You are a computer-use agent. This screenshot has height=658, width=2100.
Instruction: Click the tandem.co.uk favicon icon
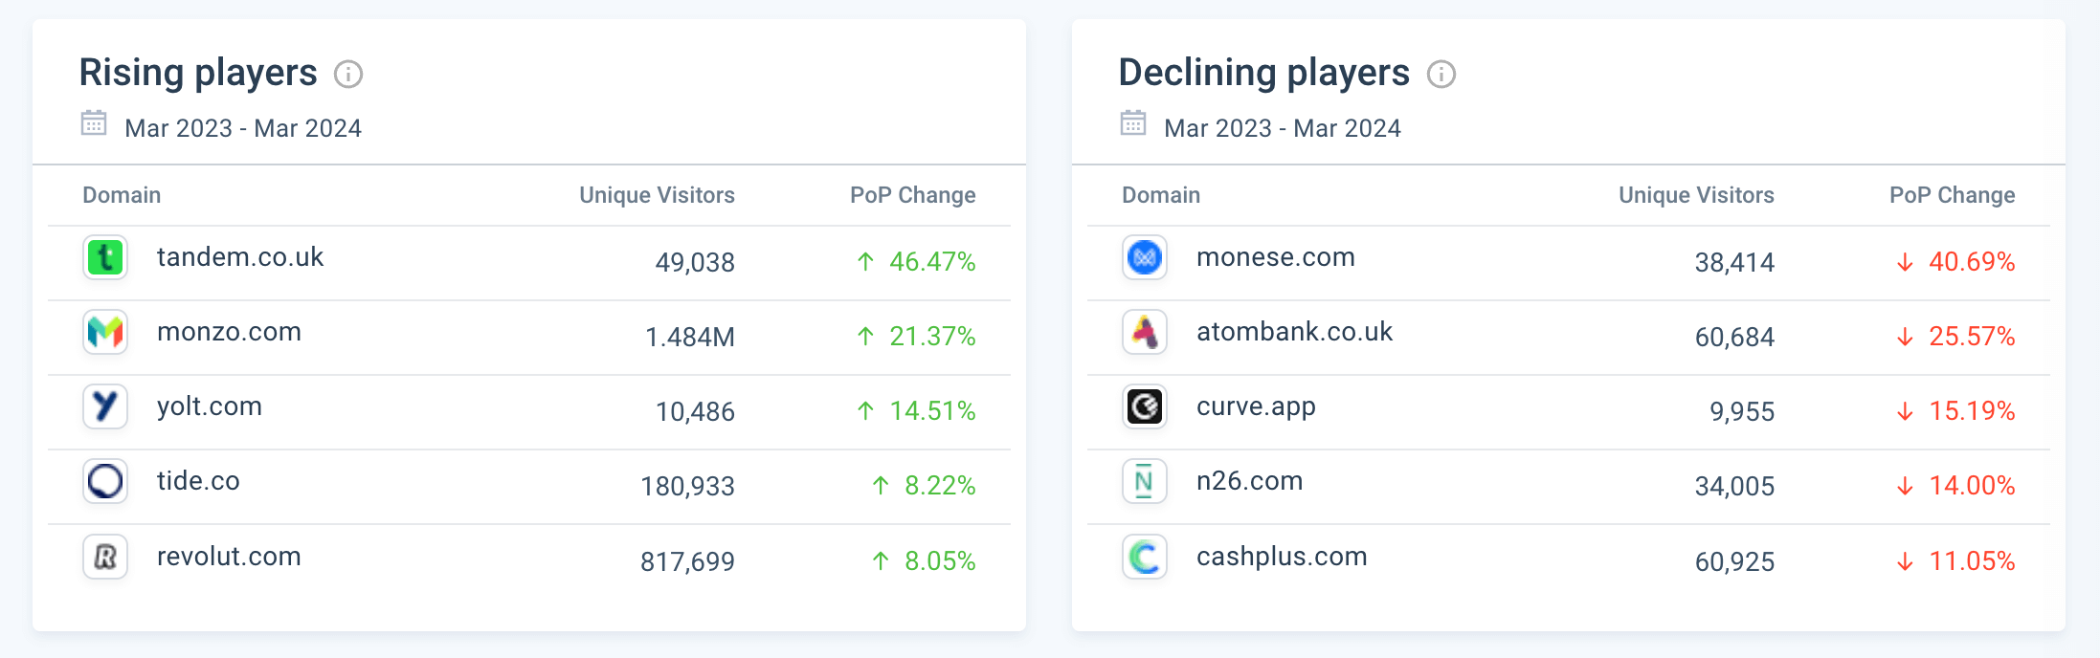coord(105,257)
